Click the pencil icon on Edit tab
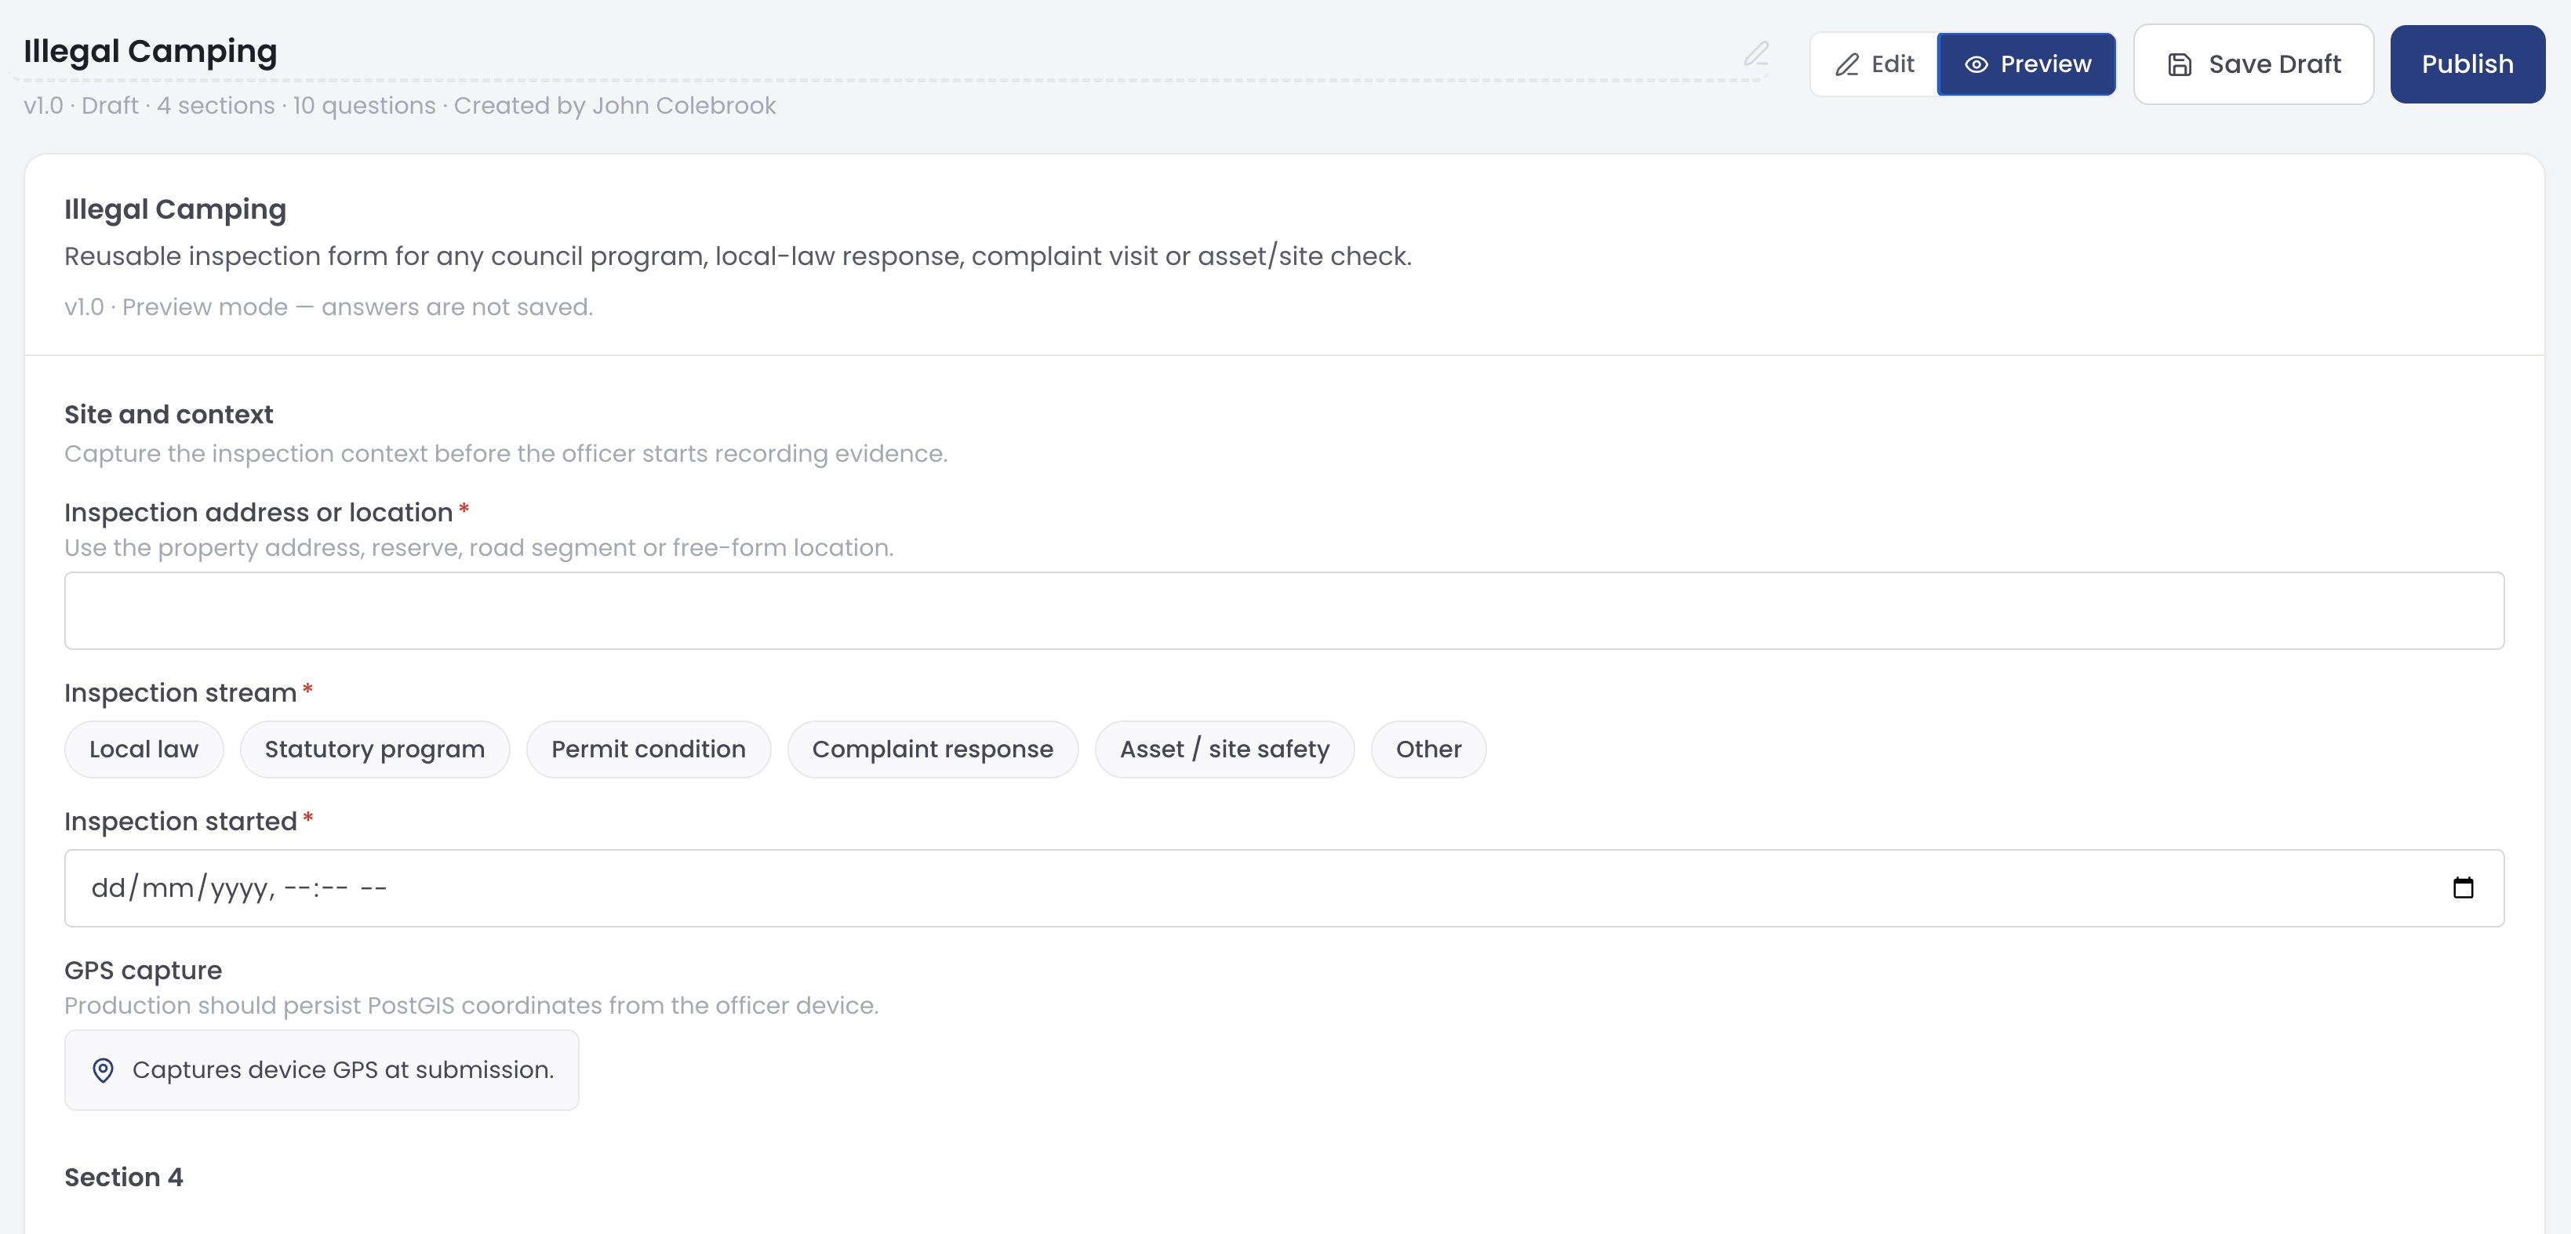Image resolution: width=2571 pixels, height=1234 pixels. coord(1846,65)
